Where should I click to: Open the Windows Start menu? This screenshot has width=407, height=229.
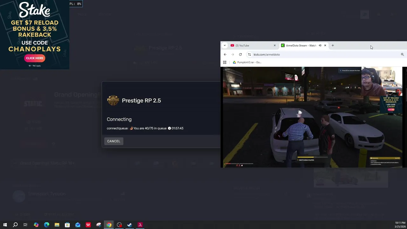[5, 225]
